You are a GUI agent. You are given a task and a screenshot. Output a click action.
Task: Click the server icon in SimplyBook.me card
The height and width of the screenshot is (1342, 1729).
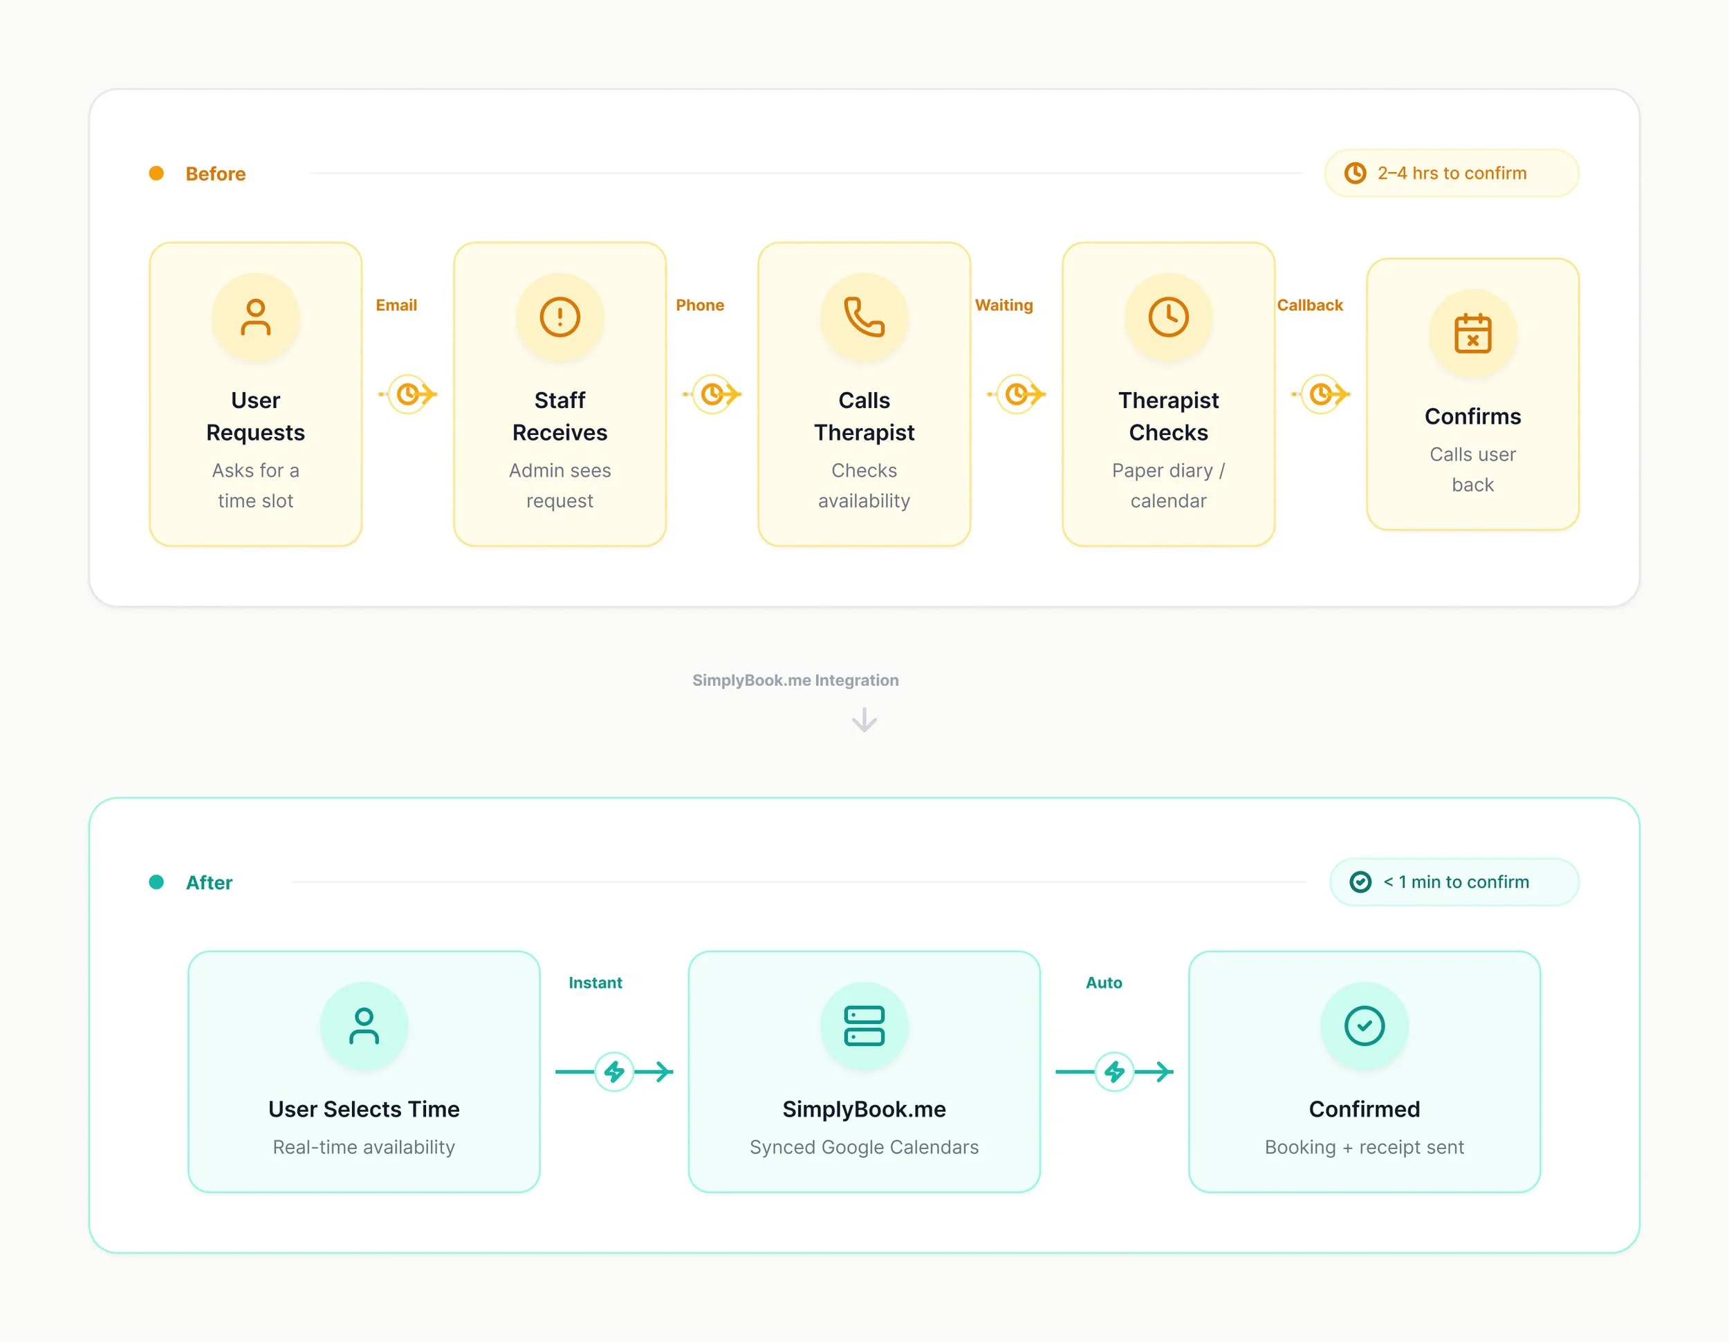pyautogui.click(x=864, y=1025)
